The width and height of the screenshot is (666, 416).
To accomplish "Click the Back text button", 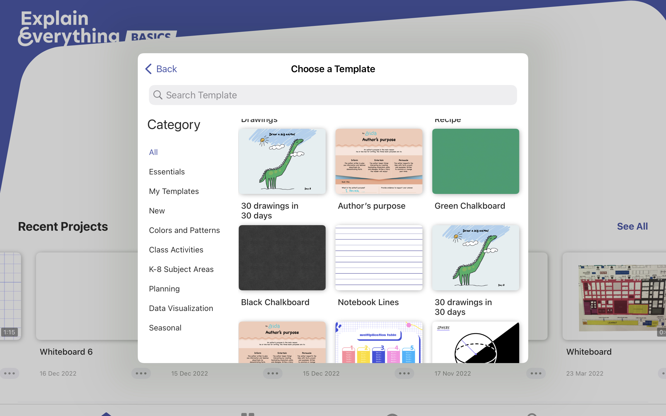I will 166,69.
